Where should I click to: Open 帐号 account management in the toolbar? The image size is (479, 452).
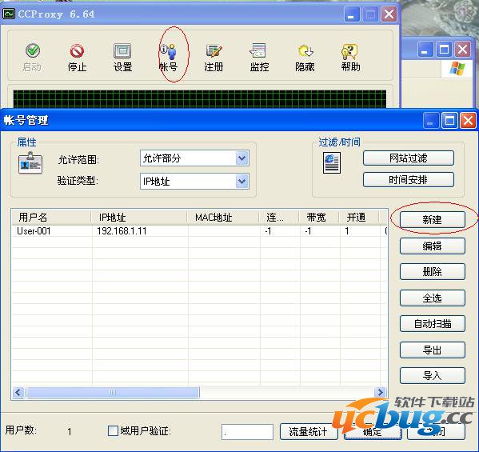coord(168,58)
